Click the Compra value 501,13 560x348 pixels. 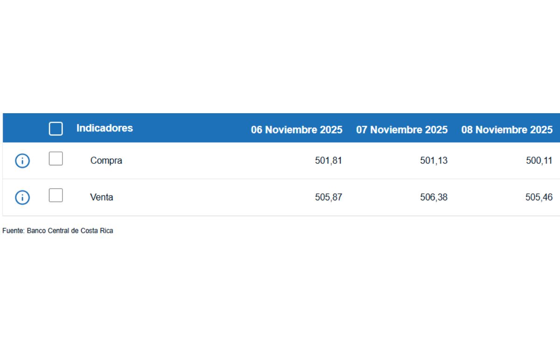[x=434, y=160]
